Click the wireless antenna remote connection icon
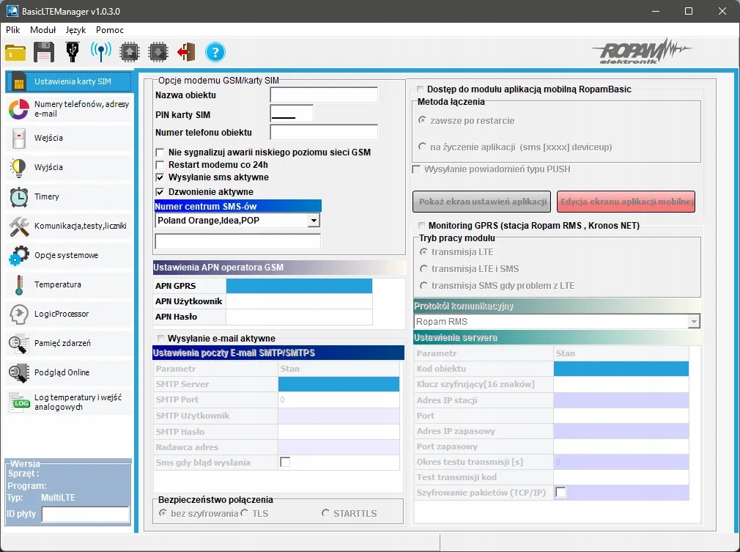740x552 pixels. click(x=100, y=52)
